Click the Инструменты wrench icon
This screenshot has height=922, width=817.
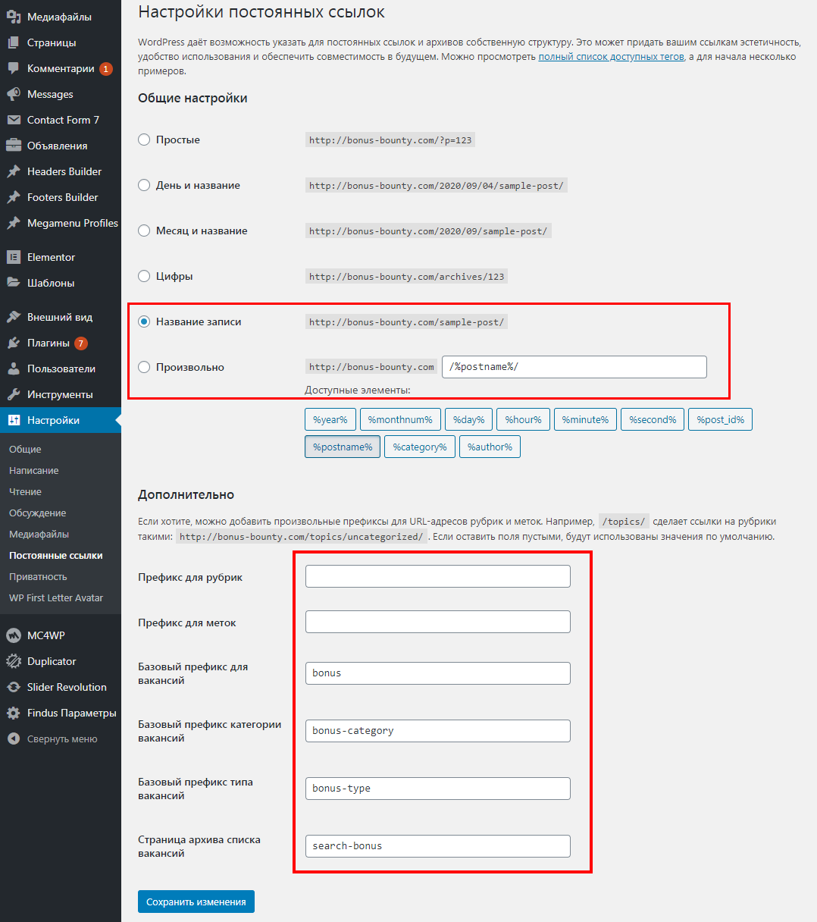14,394
